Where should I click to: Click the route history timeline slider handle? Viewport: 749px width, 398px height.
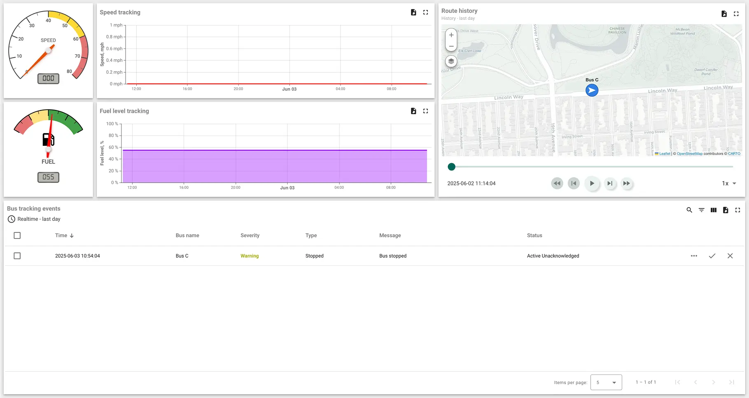click(452, 167)
